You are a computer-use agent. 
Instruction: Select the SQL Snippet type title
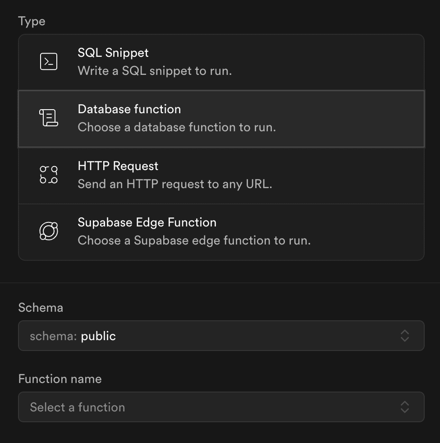[x=113, y=53]
